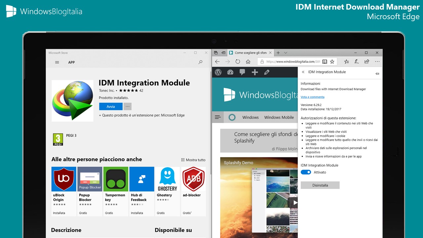Click the Microsoft Store search magnifier icon
Screen dimensions: 423x238
[200, 62]
